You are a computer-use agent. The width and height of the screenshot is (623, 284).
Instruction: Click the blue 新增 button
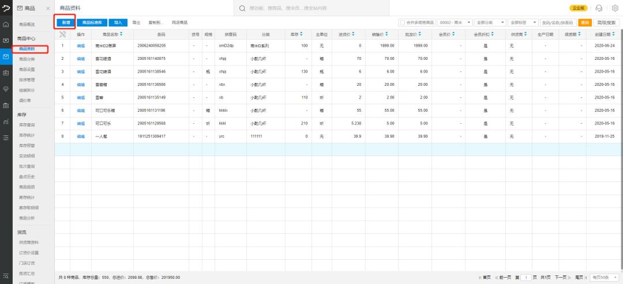pos(66,22)
